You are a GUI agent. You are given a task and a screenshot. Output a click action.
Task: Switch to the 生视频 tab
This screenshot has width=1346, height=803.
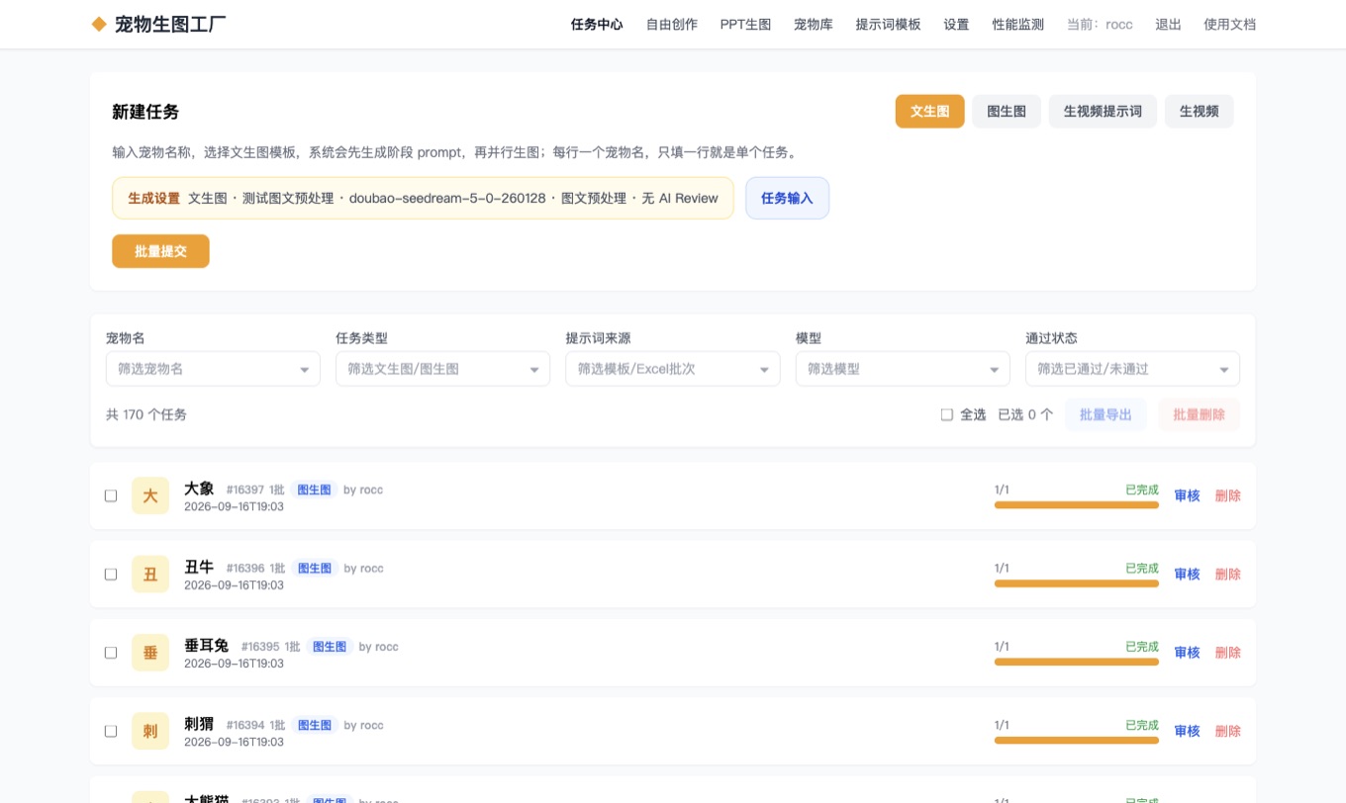[x=1199, y=112]
